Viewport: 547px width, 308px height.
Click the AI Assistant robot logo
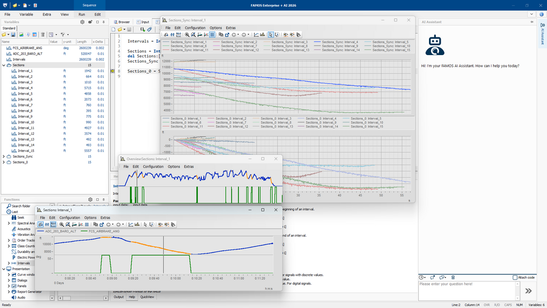pyautogui.click(x=435, y=46)
